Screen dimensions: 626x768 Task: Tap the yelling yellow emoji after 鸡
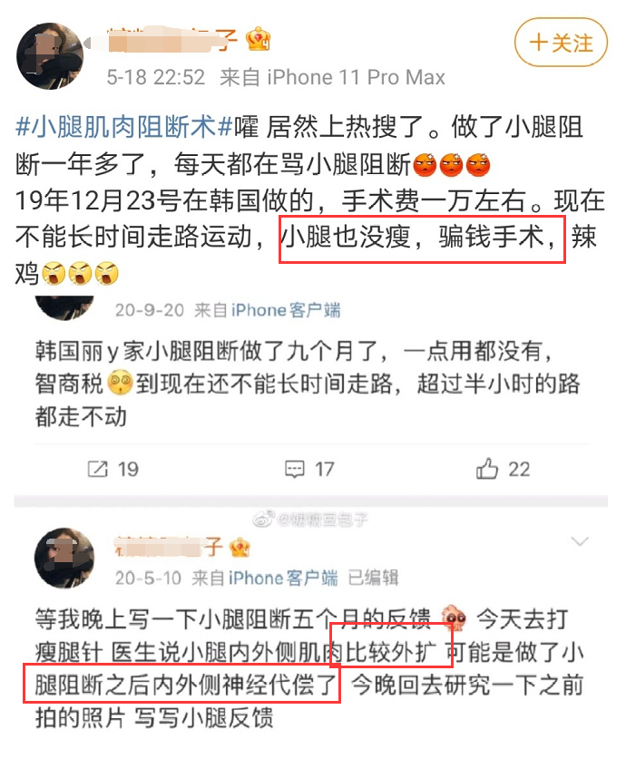(81, 273)
